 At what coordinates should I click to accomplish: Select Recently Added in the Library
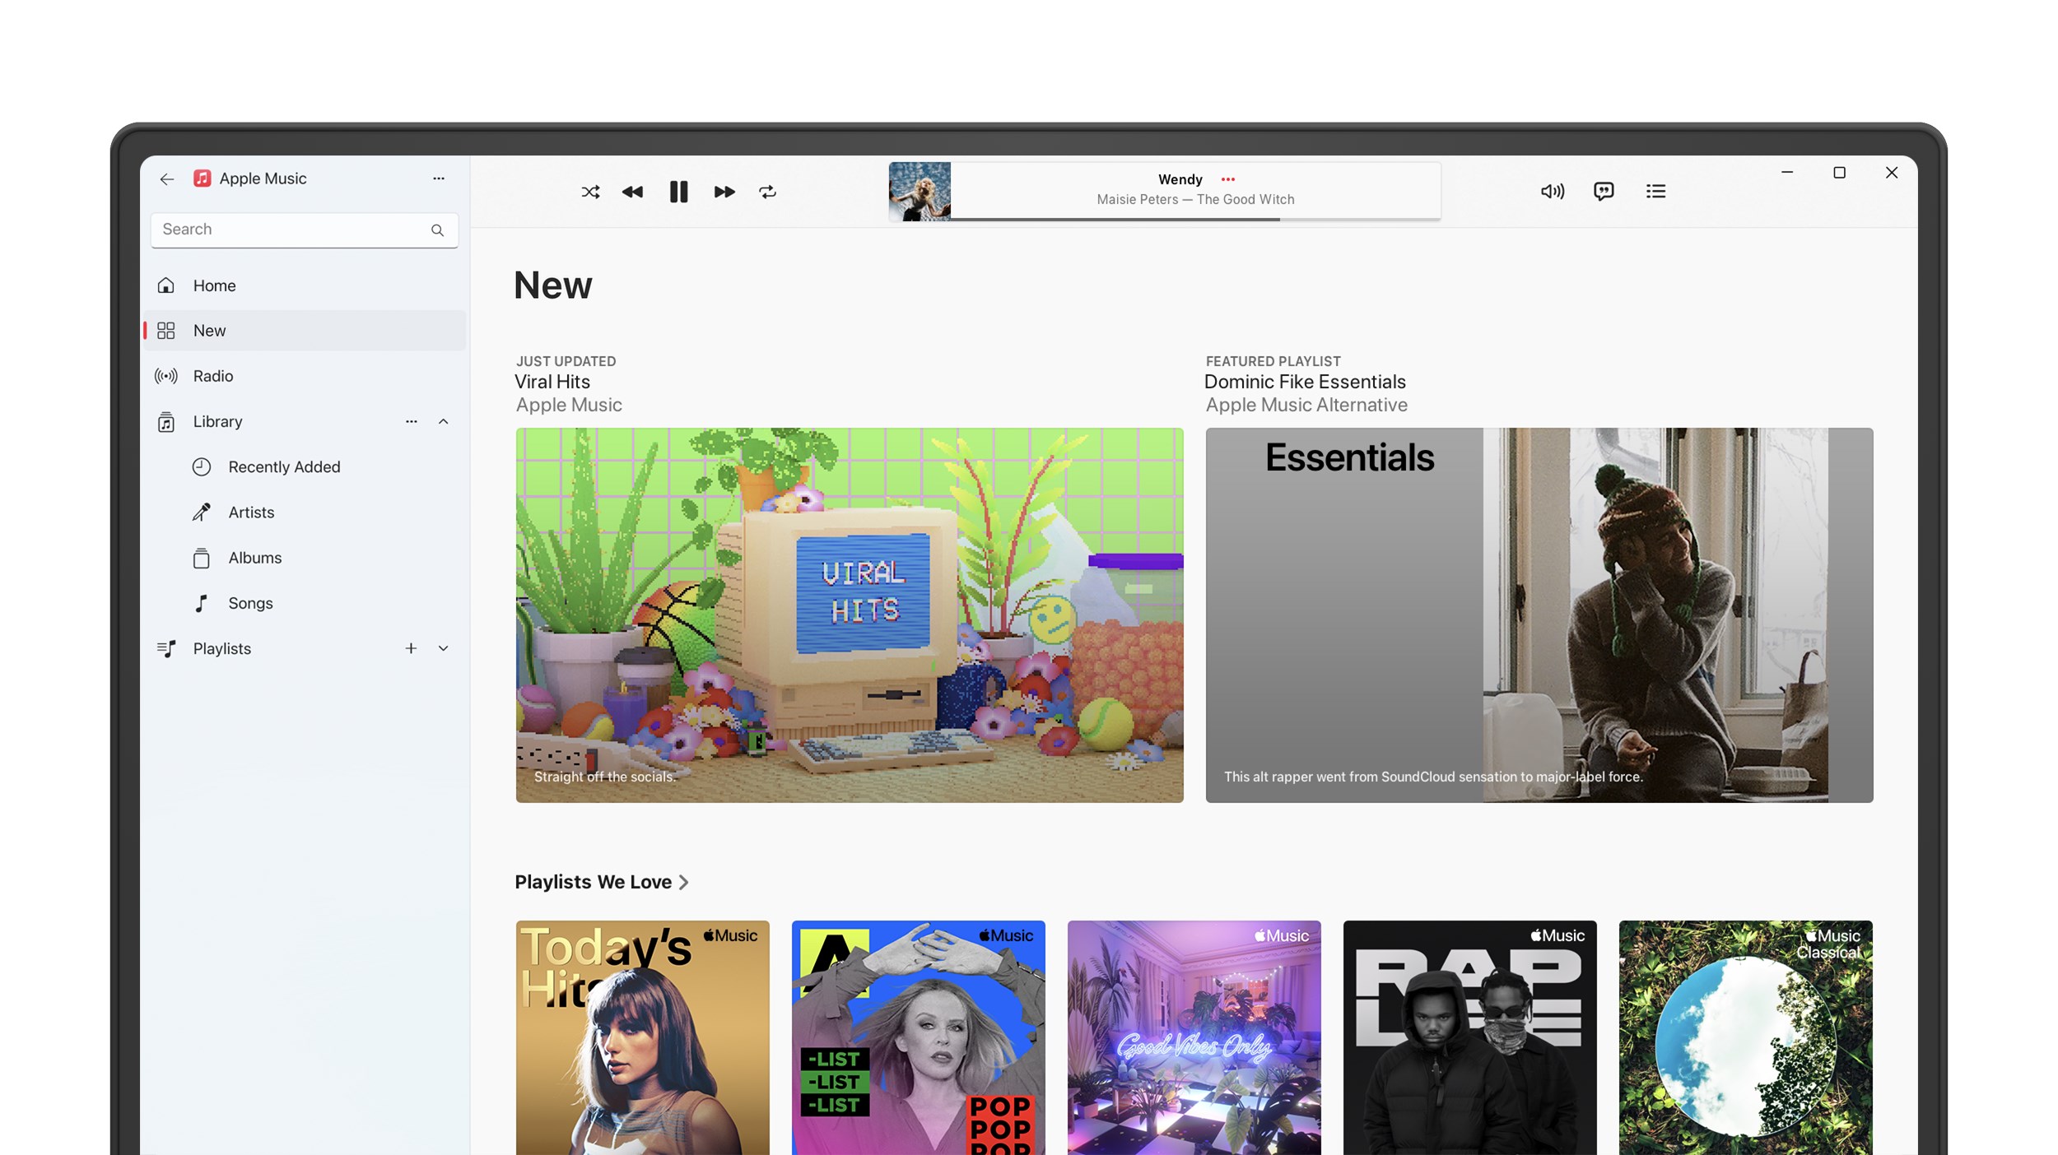pos(283,466)
